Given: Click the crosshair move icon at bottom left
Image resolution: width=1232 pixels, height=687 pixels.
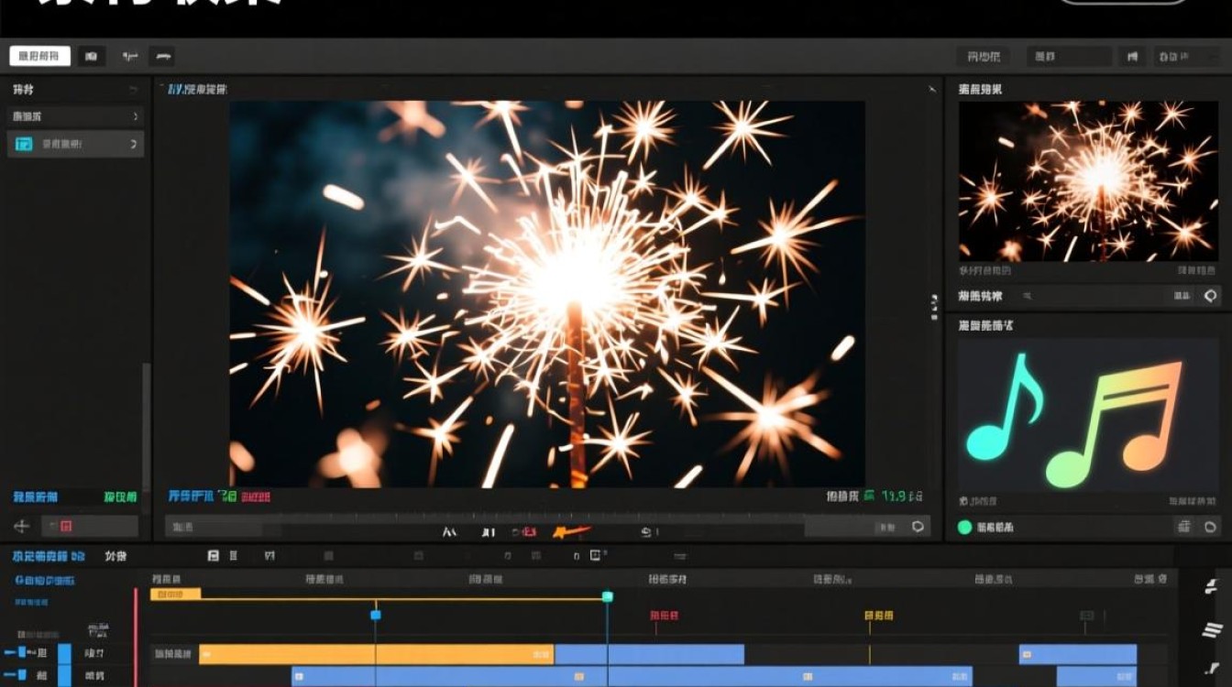Looking at the screenshot, I should 22,526.
